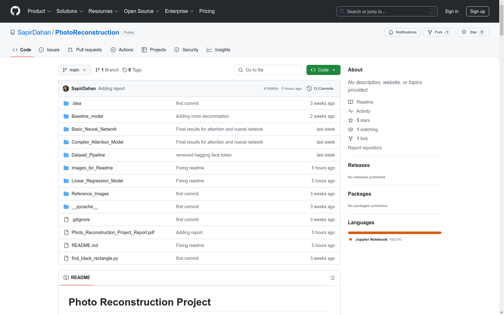This screenshot has height=315, width=504.
Task: Click the Baseline_model folder icon
Action: pos(66,116)
